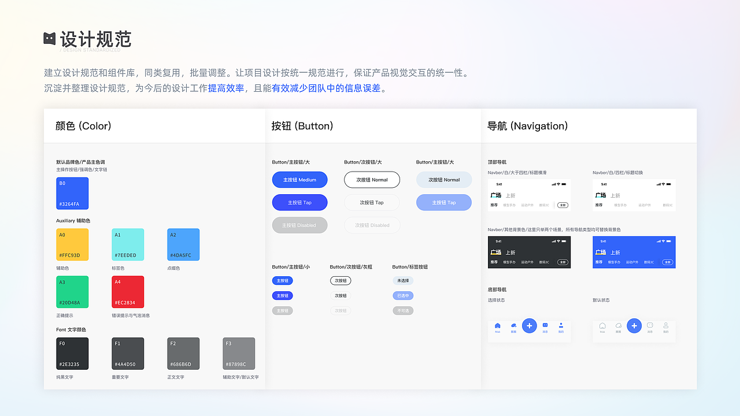Click blue 有效减少团队中的信息误差 text link
Viewport: 740px width, 416px height.
click(327, 88)
